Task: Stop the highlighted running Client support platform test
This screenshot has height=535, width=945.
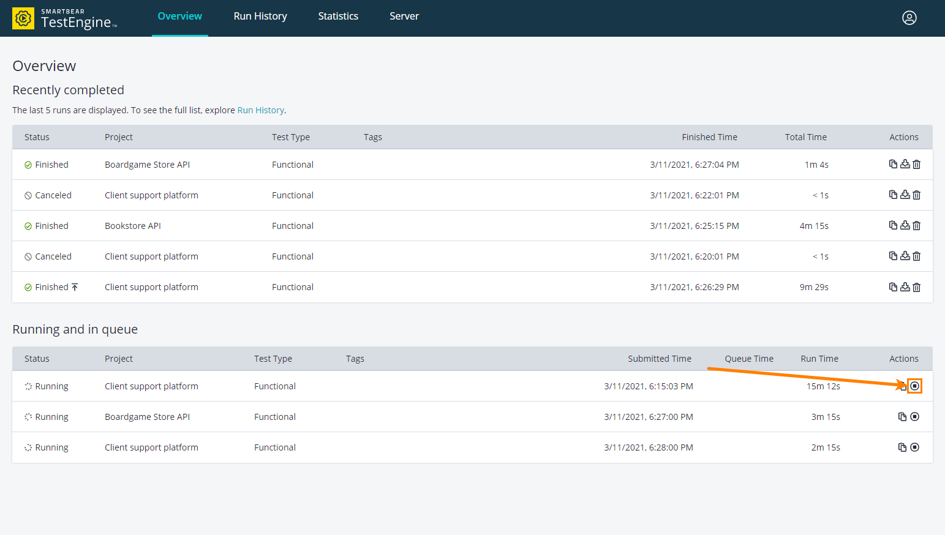Action: [915, 386]
